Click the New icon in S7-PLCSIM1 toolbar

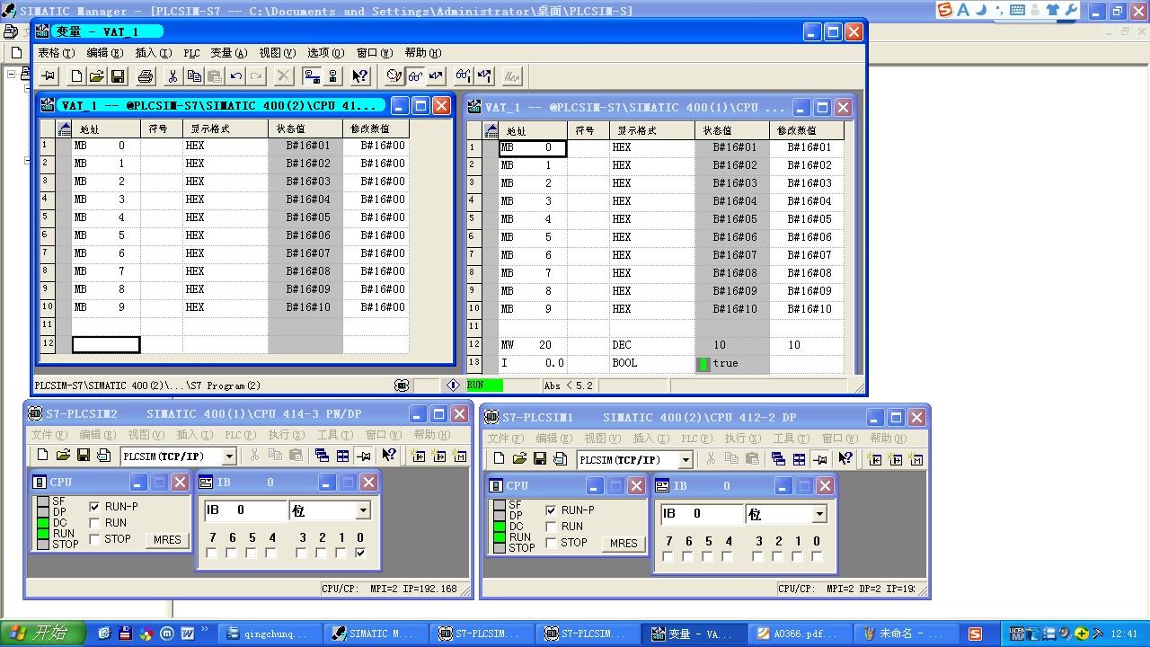[499, 459]
